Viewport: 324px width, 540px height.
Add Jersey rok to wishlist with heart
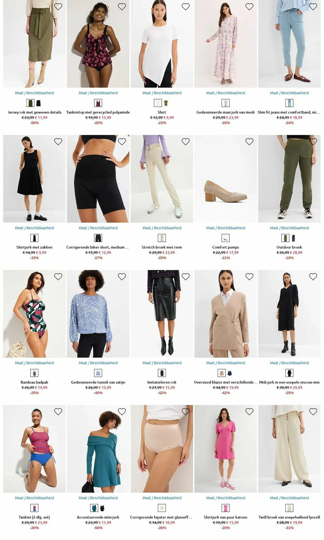(x=58, y=7)
